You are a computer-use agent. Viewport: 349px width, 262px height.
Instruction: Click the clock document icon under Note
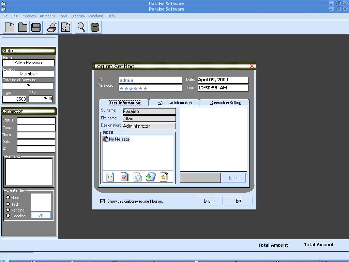pyautogui.click(x=138, y=177)
